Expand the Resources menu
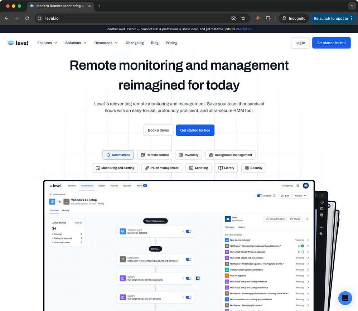358x311 pixels. click(106, 43)
